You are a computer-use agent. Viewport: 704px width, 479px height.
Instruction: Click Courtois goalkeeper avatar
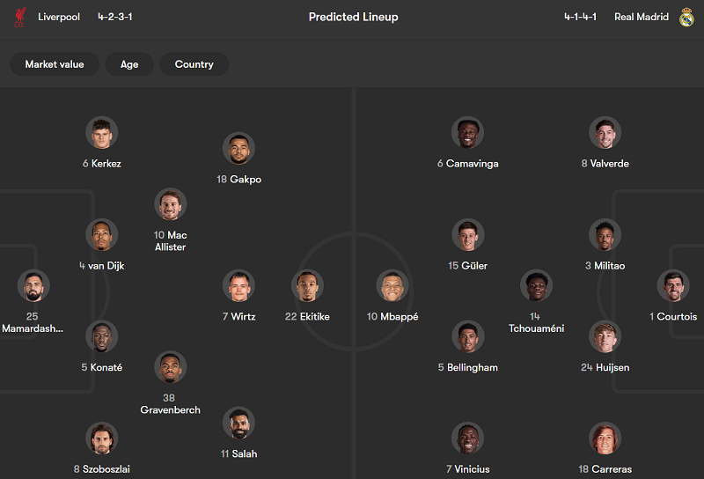[672, 286]
